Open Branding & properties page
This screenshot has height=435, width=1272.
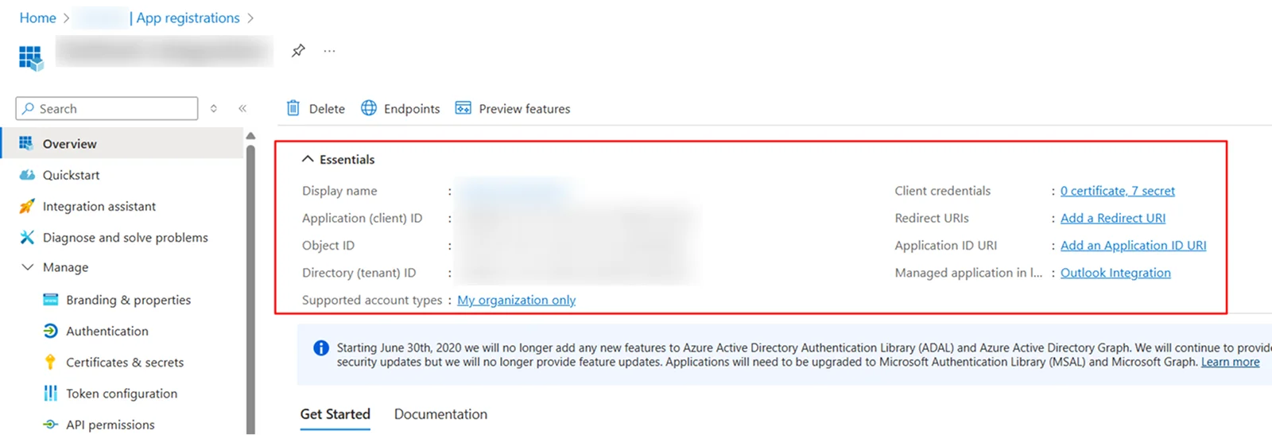coord(128,300)
